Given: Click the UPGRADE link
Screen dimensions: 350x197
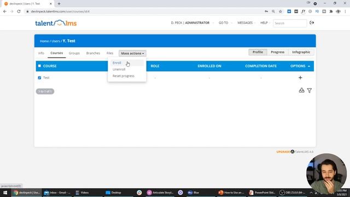Looking at the screenshot, I should 283,152.
